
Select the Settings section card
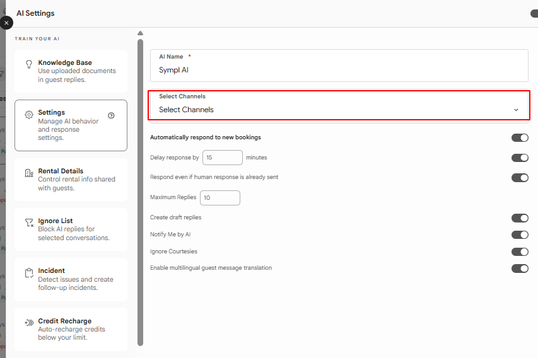click(x=71, y=125)
